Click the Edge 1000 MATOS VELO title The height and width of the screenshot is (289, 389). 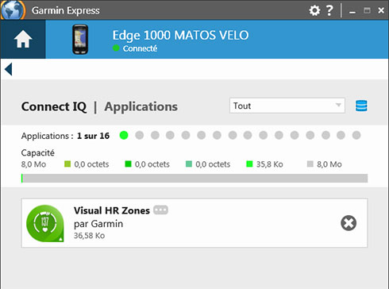pyautogui.click(x=180, y=35)
